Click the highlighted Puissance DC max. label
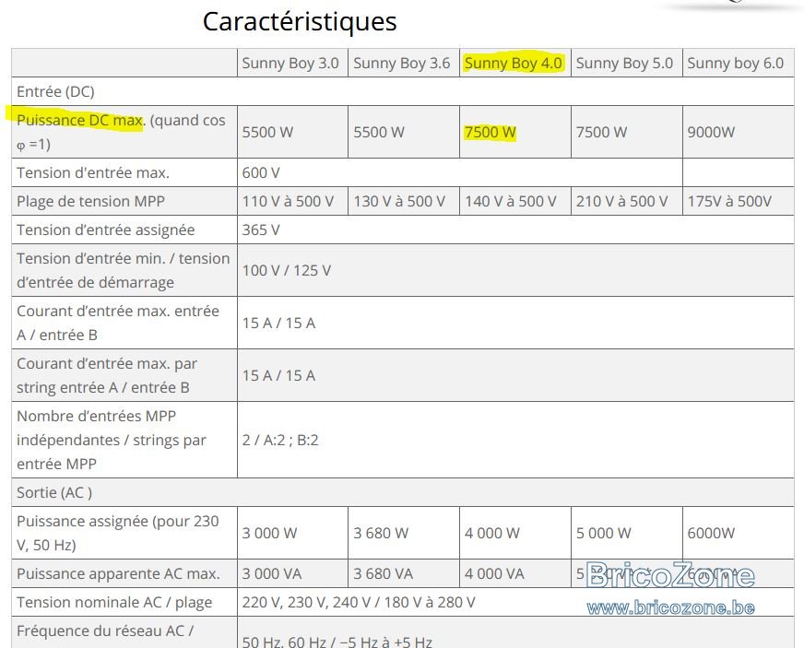Image resolution: width=804 pixels, height=648 pixels. coord(80,120)
